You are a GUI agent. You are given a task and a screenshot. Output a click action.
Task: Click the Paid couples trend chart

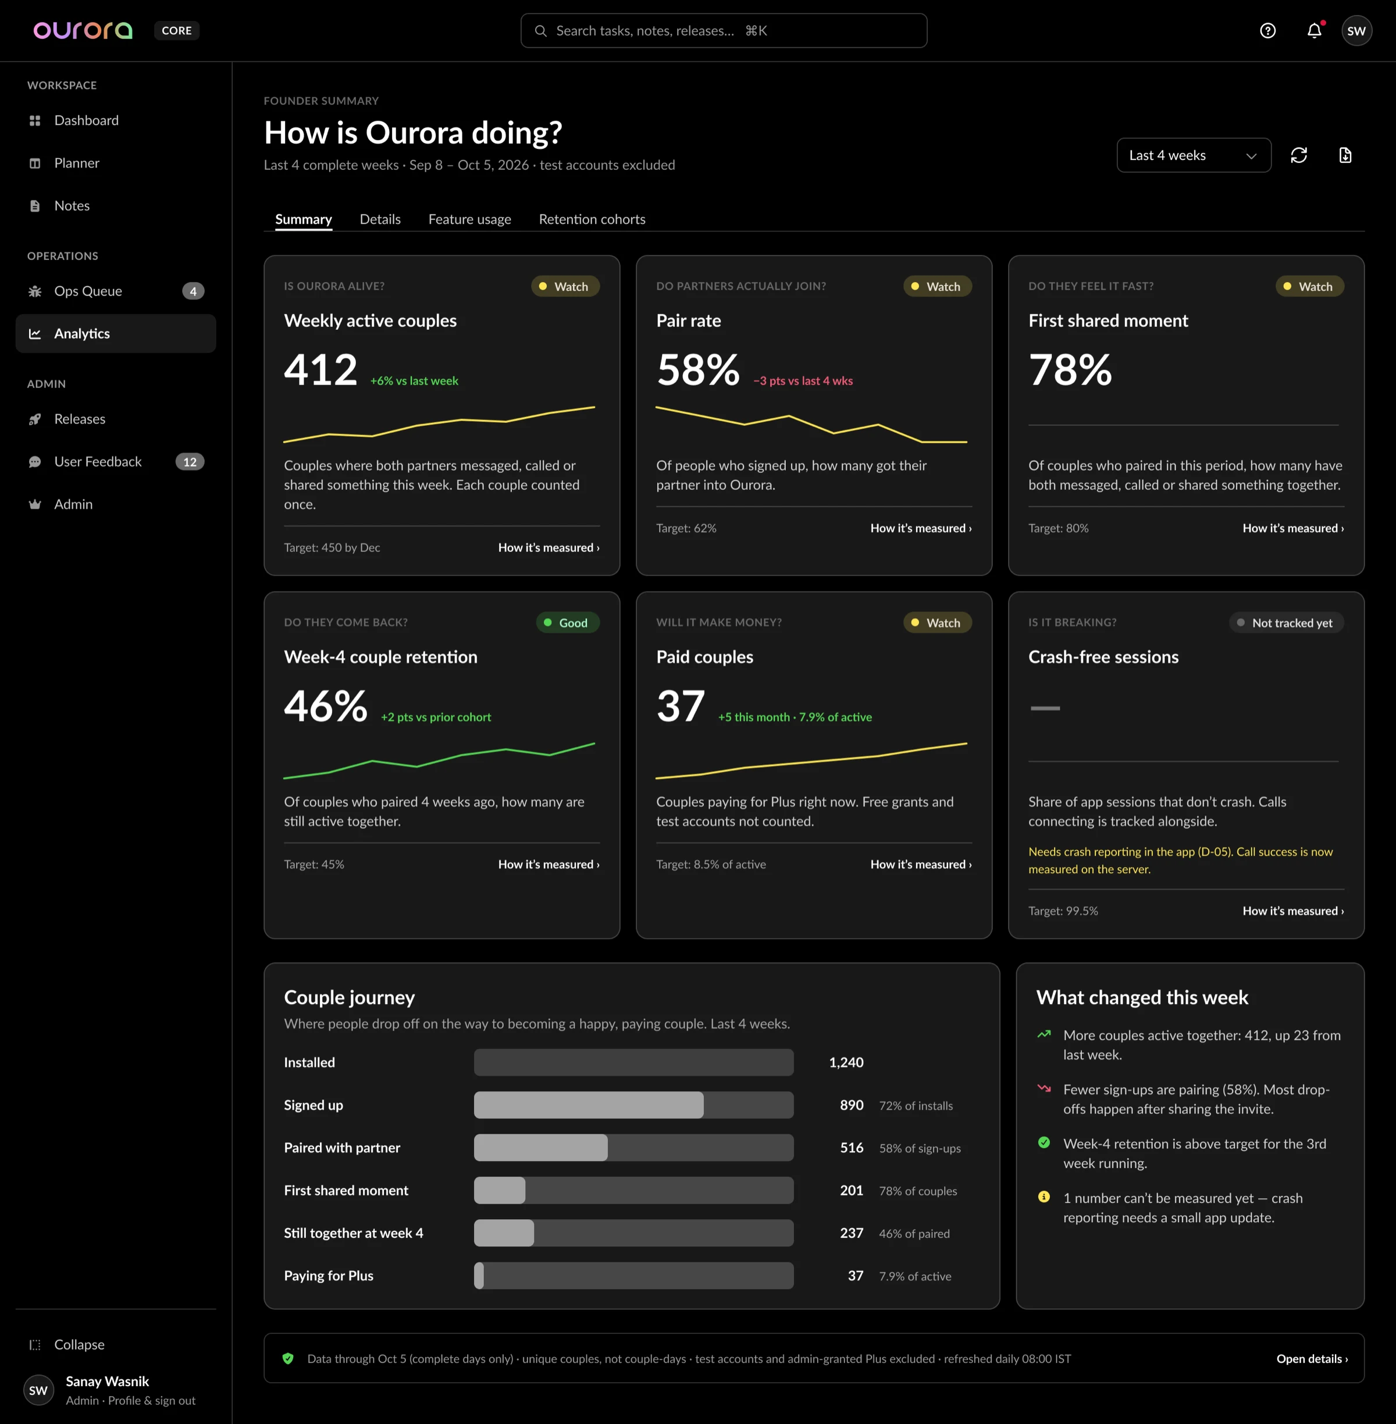tap(811, 760)
